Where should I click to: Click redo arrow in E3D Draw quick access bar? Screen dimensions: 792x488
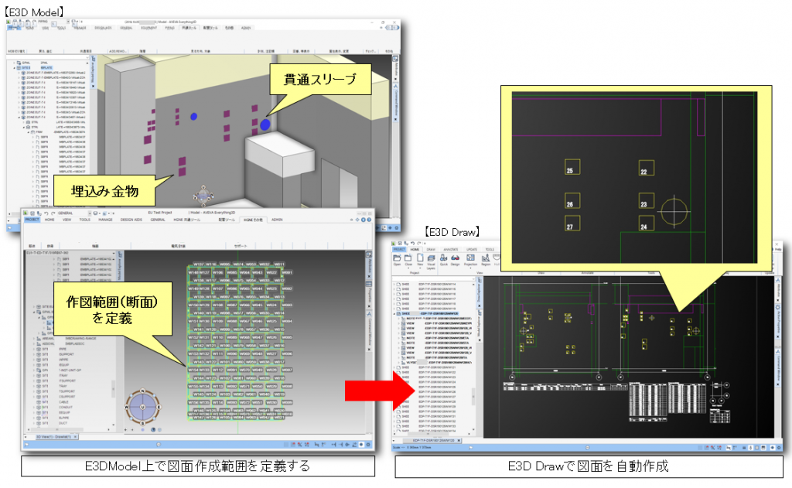[419, 243]
